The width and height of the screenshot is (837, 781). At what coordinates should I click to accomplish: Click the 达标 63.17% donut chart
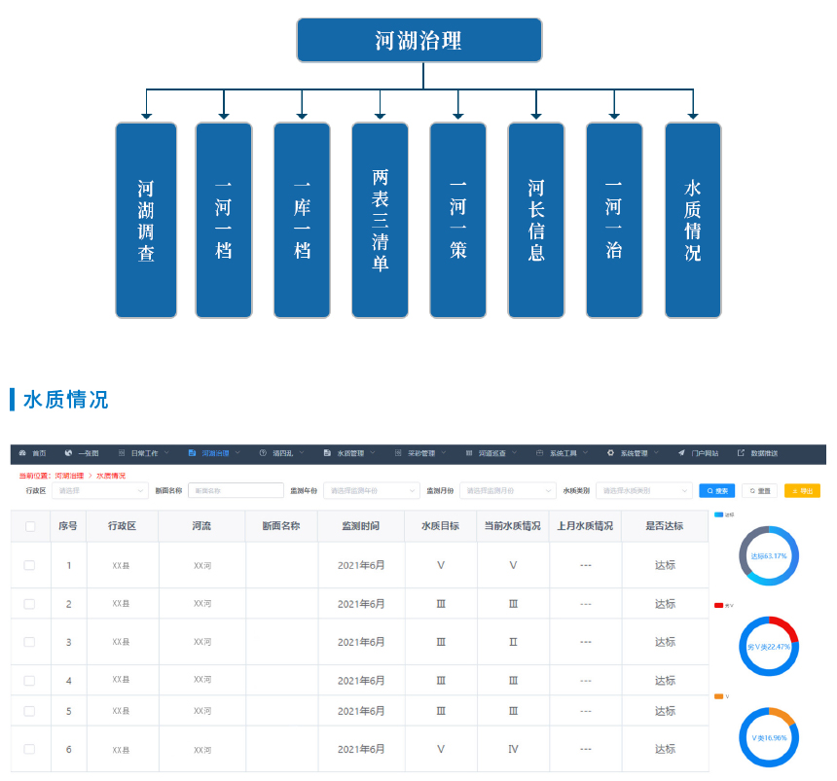(768, 556)
